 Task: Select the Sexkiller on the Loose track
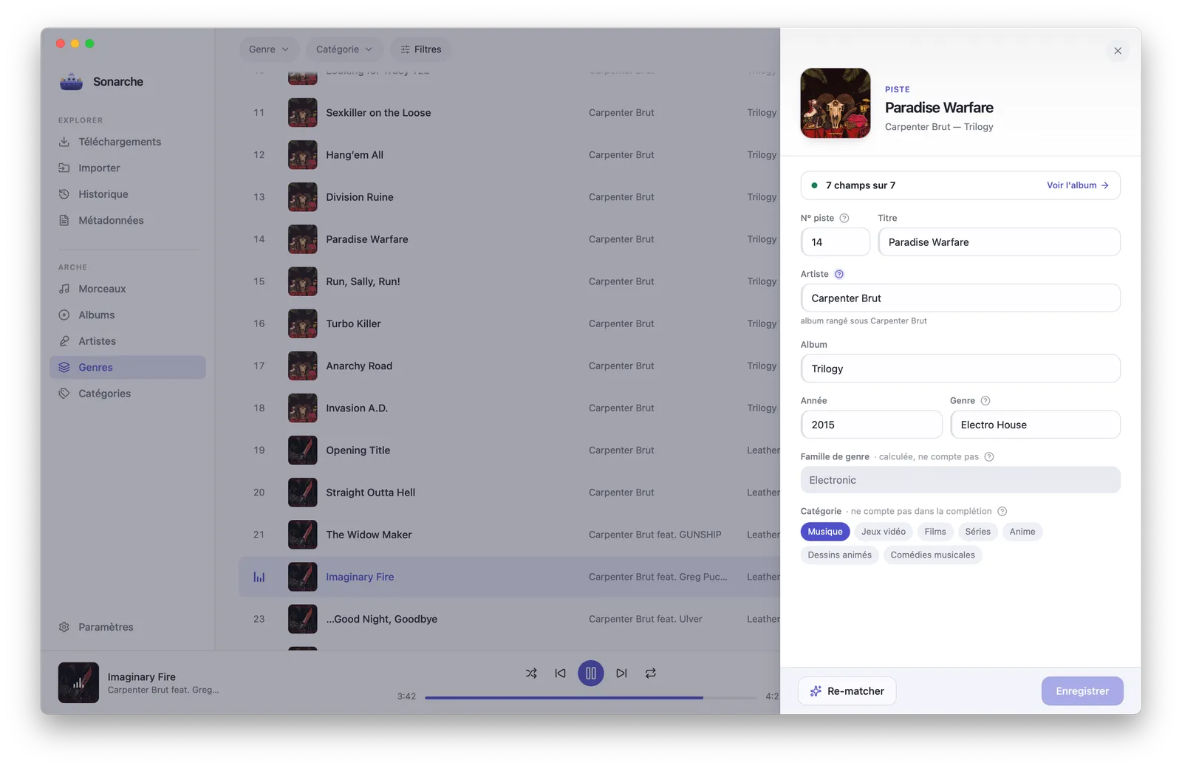tap(509, 113)
